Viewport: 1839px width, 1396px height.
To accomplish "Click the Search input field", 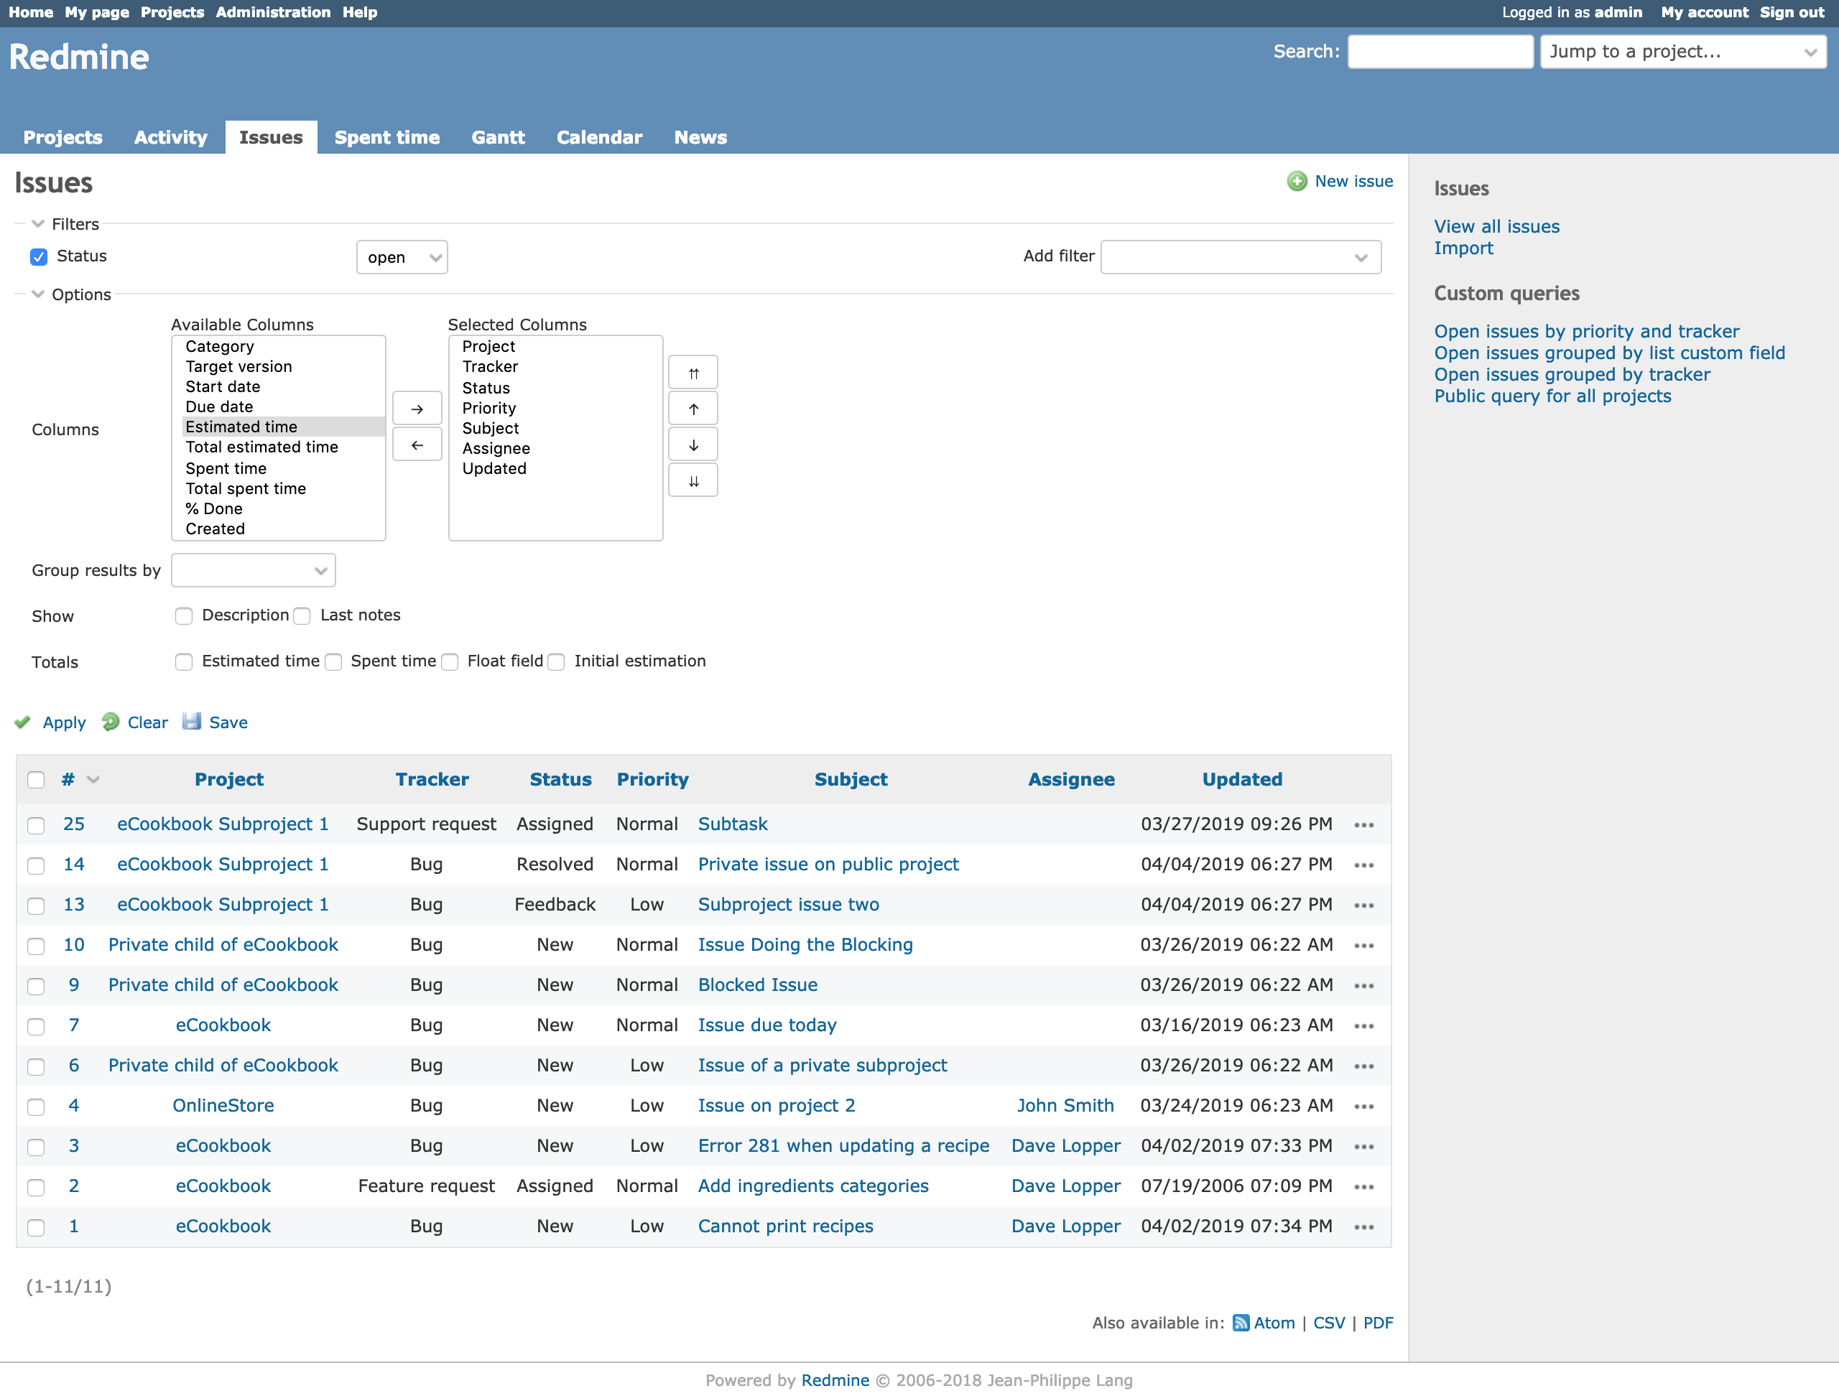I will [1440, 52].
